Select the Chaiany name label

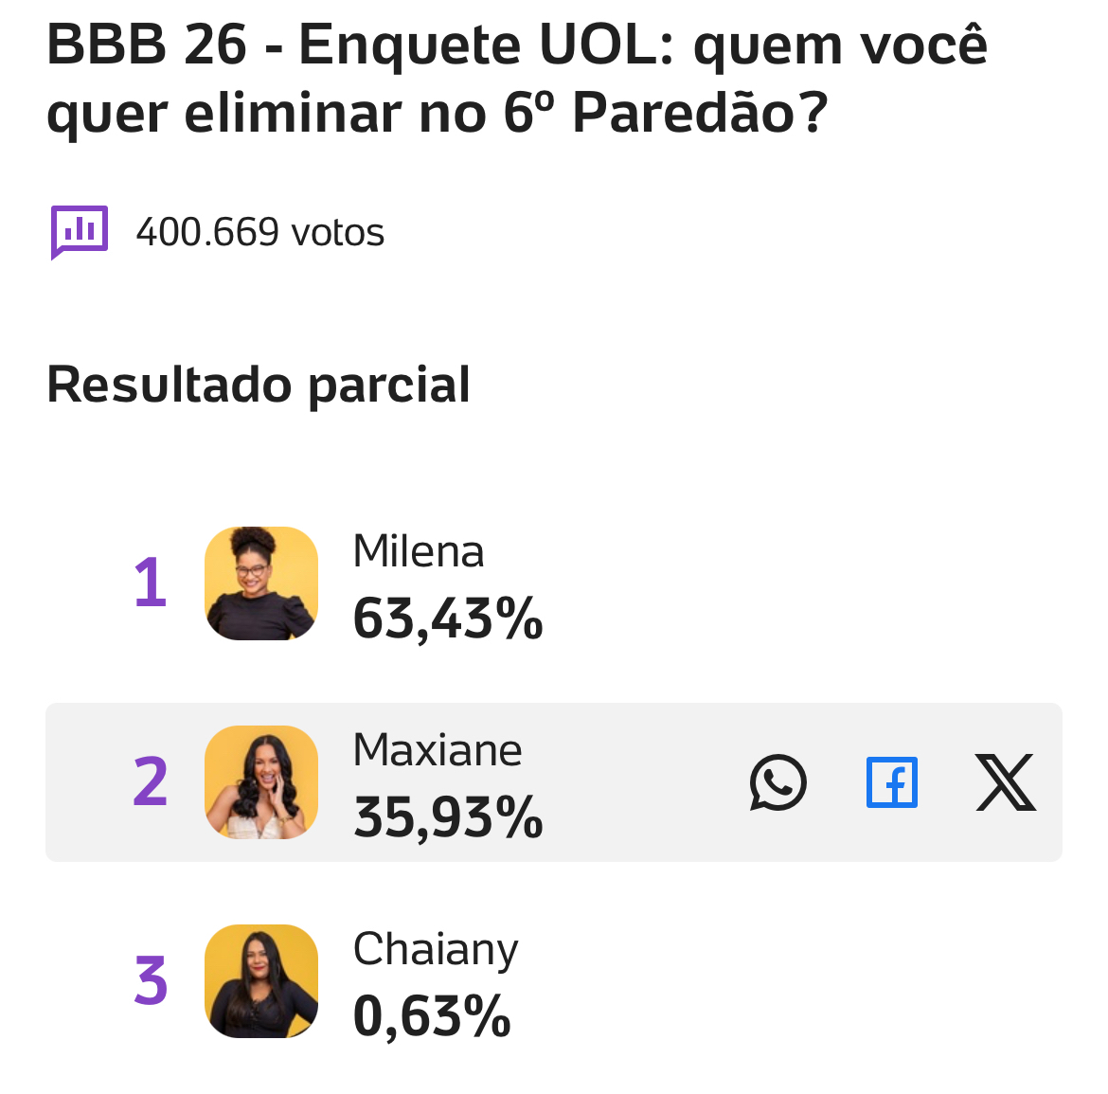coord(436,949)
